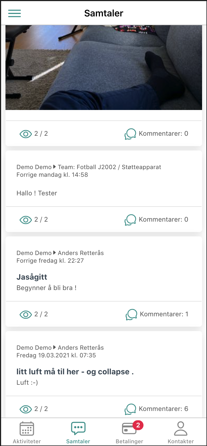Tap the eye icon under the Luft post

26,409
